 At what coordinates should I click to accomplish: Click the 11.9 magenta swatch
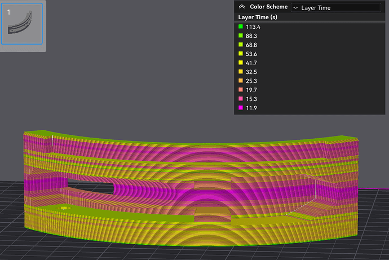pyautogui.click(x=241, y=108)
